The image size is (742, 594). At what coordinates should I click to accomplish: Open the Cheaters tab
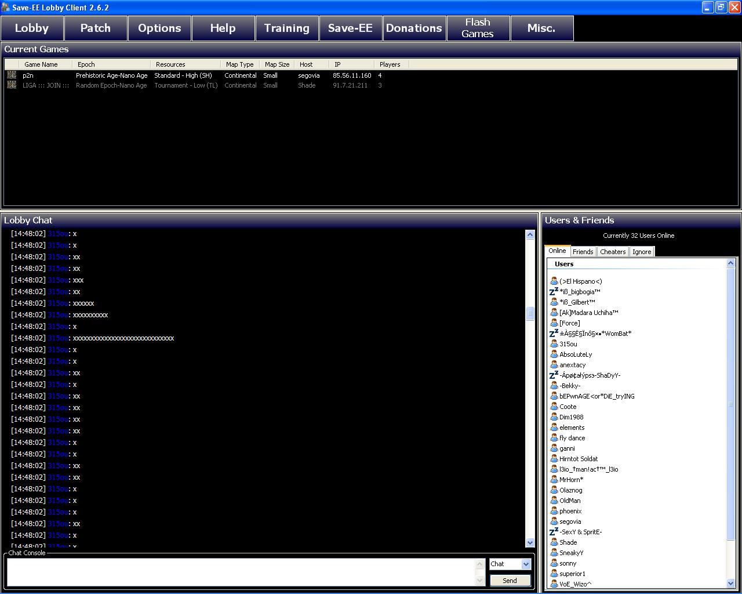click(x=613, y=252)
